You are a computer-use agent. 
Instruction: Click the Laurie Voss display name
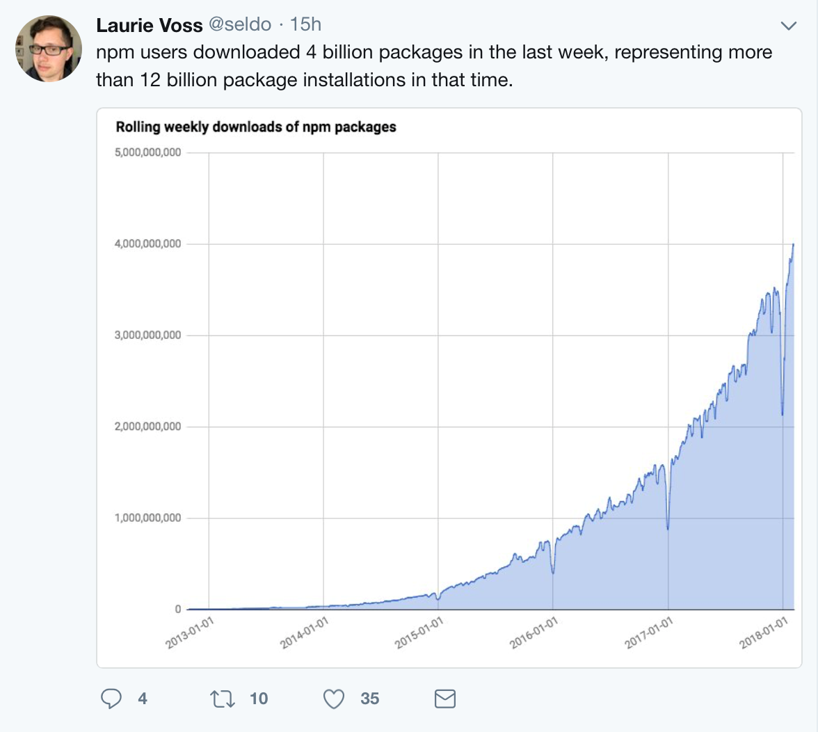point(150,24)
